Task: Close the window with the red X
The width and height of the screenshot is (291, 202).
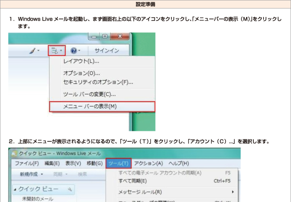Action: point(120,36)
